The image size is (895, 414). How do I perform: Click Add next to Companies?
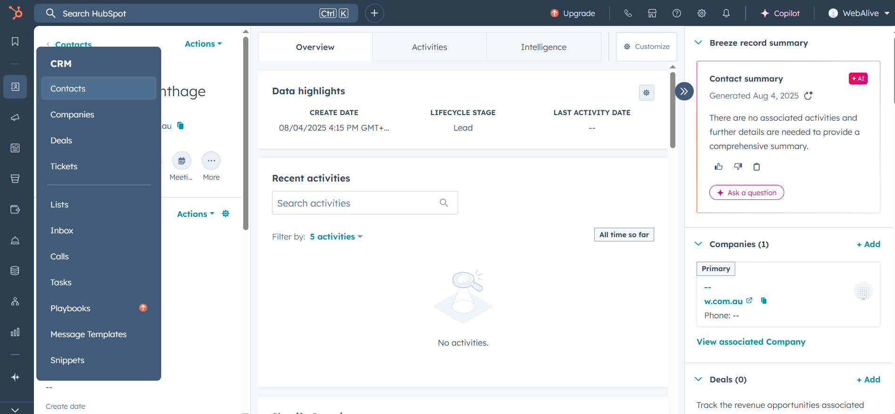pyautogui.click(x=869, y=244)
